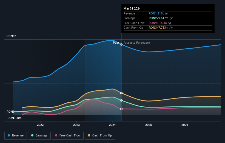225x143 pixels.
Task: Click the 'Cash From Op' label in tooltip
Action: click(133, 28)
